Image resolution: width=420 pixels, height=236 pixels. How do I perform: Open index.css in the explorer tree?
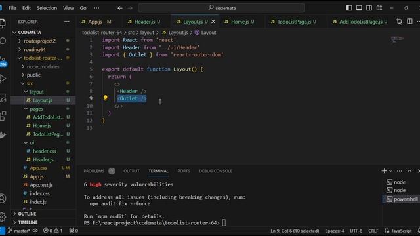point(43,193)
